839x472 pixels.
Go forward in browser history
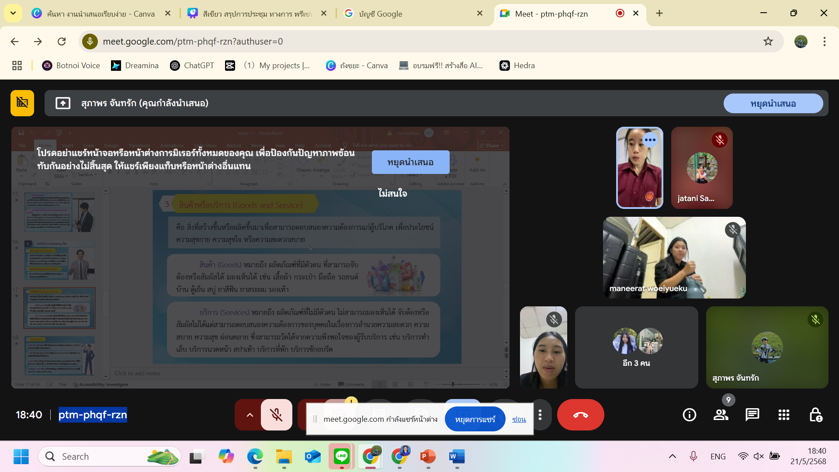pyautogui.click(x=38, y=42)
